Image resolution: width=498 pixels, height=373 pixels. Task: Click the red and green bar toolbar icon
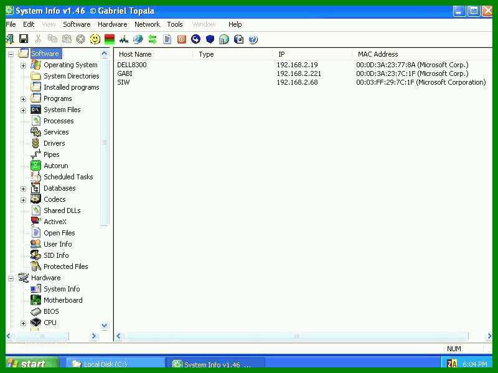point(110,39)
